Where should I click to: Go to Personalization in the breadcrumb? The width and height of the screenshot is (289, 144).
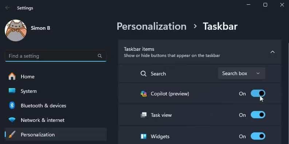(152, 26)
